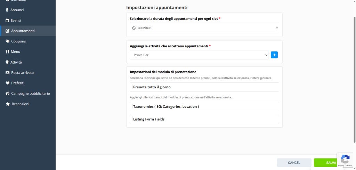The image size is (356, 170).
Task: Select the Taxonomies booking field option
Action: [204, 106]
